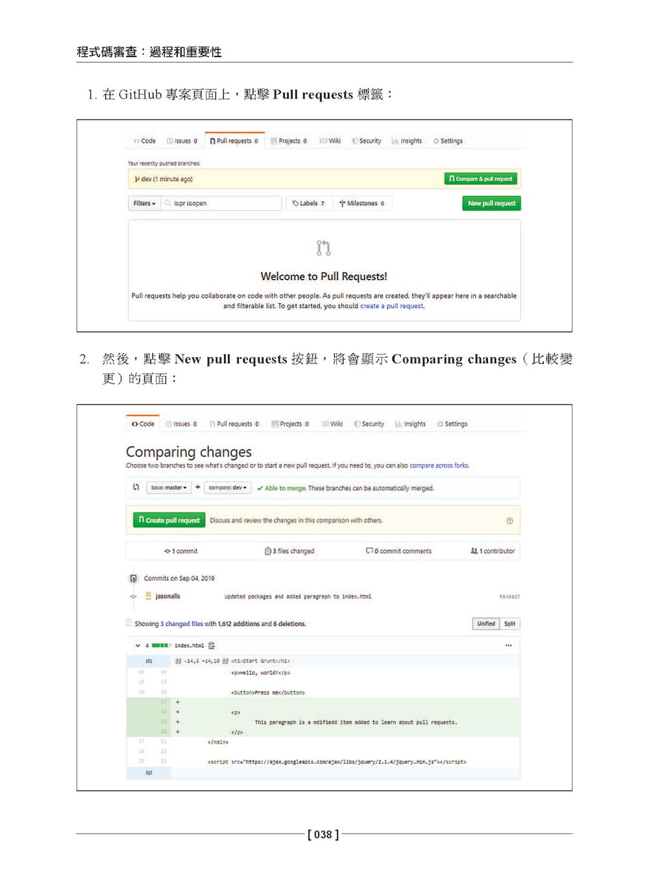Expand hidden lines above diff hunk
The width and height of the screenshot is (649, 878).
pos(149,661)
